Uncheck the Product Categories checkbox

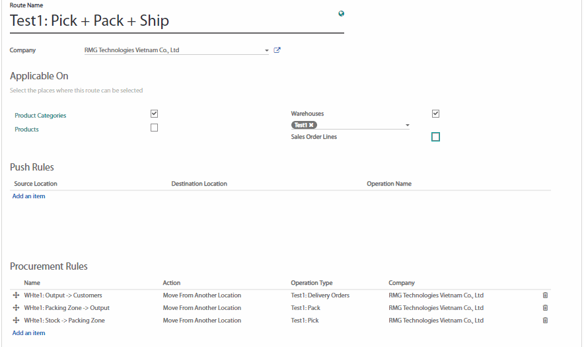(x=154, y=114)
